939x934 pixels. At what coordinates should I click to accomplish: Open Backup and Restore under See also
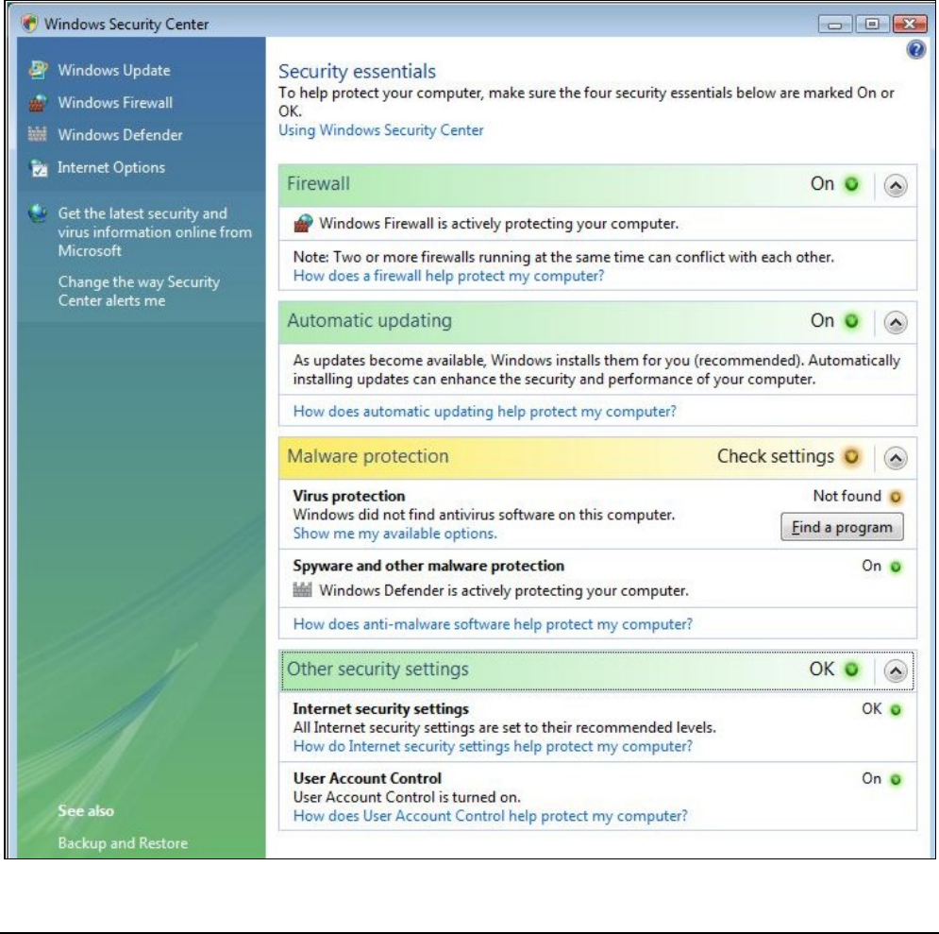tap(123, 843)
